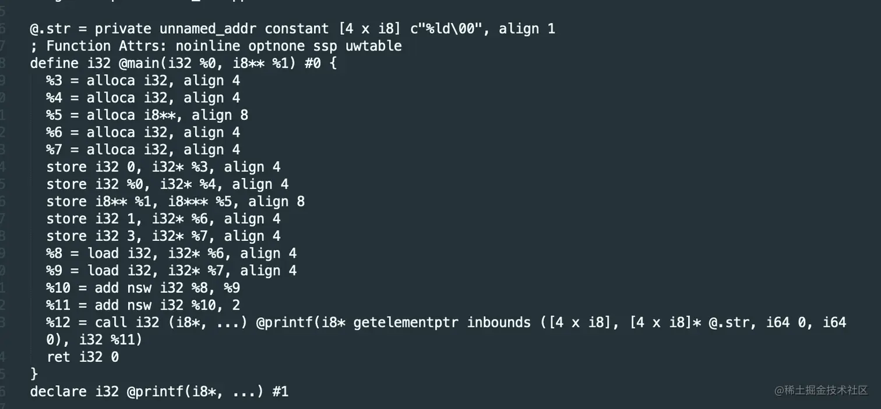Click '%4 = alloca i32, align 4' line
The image size is (881, 409).
[143, 98]
